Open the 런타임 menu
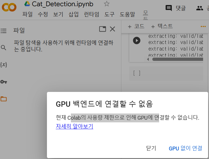 click(92, 14)
